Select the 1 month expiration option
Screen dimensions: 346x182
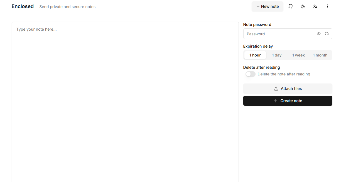(x=320, y=55)
